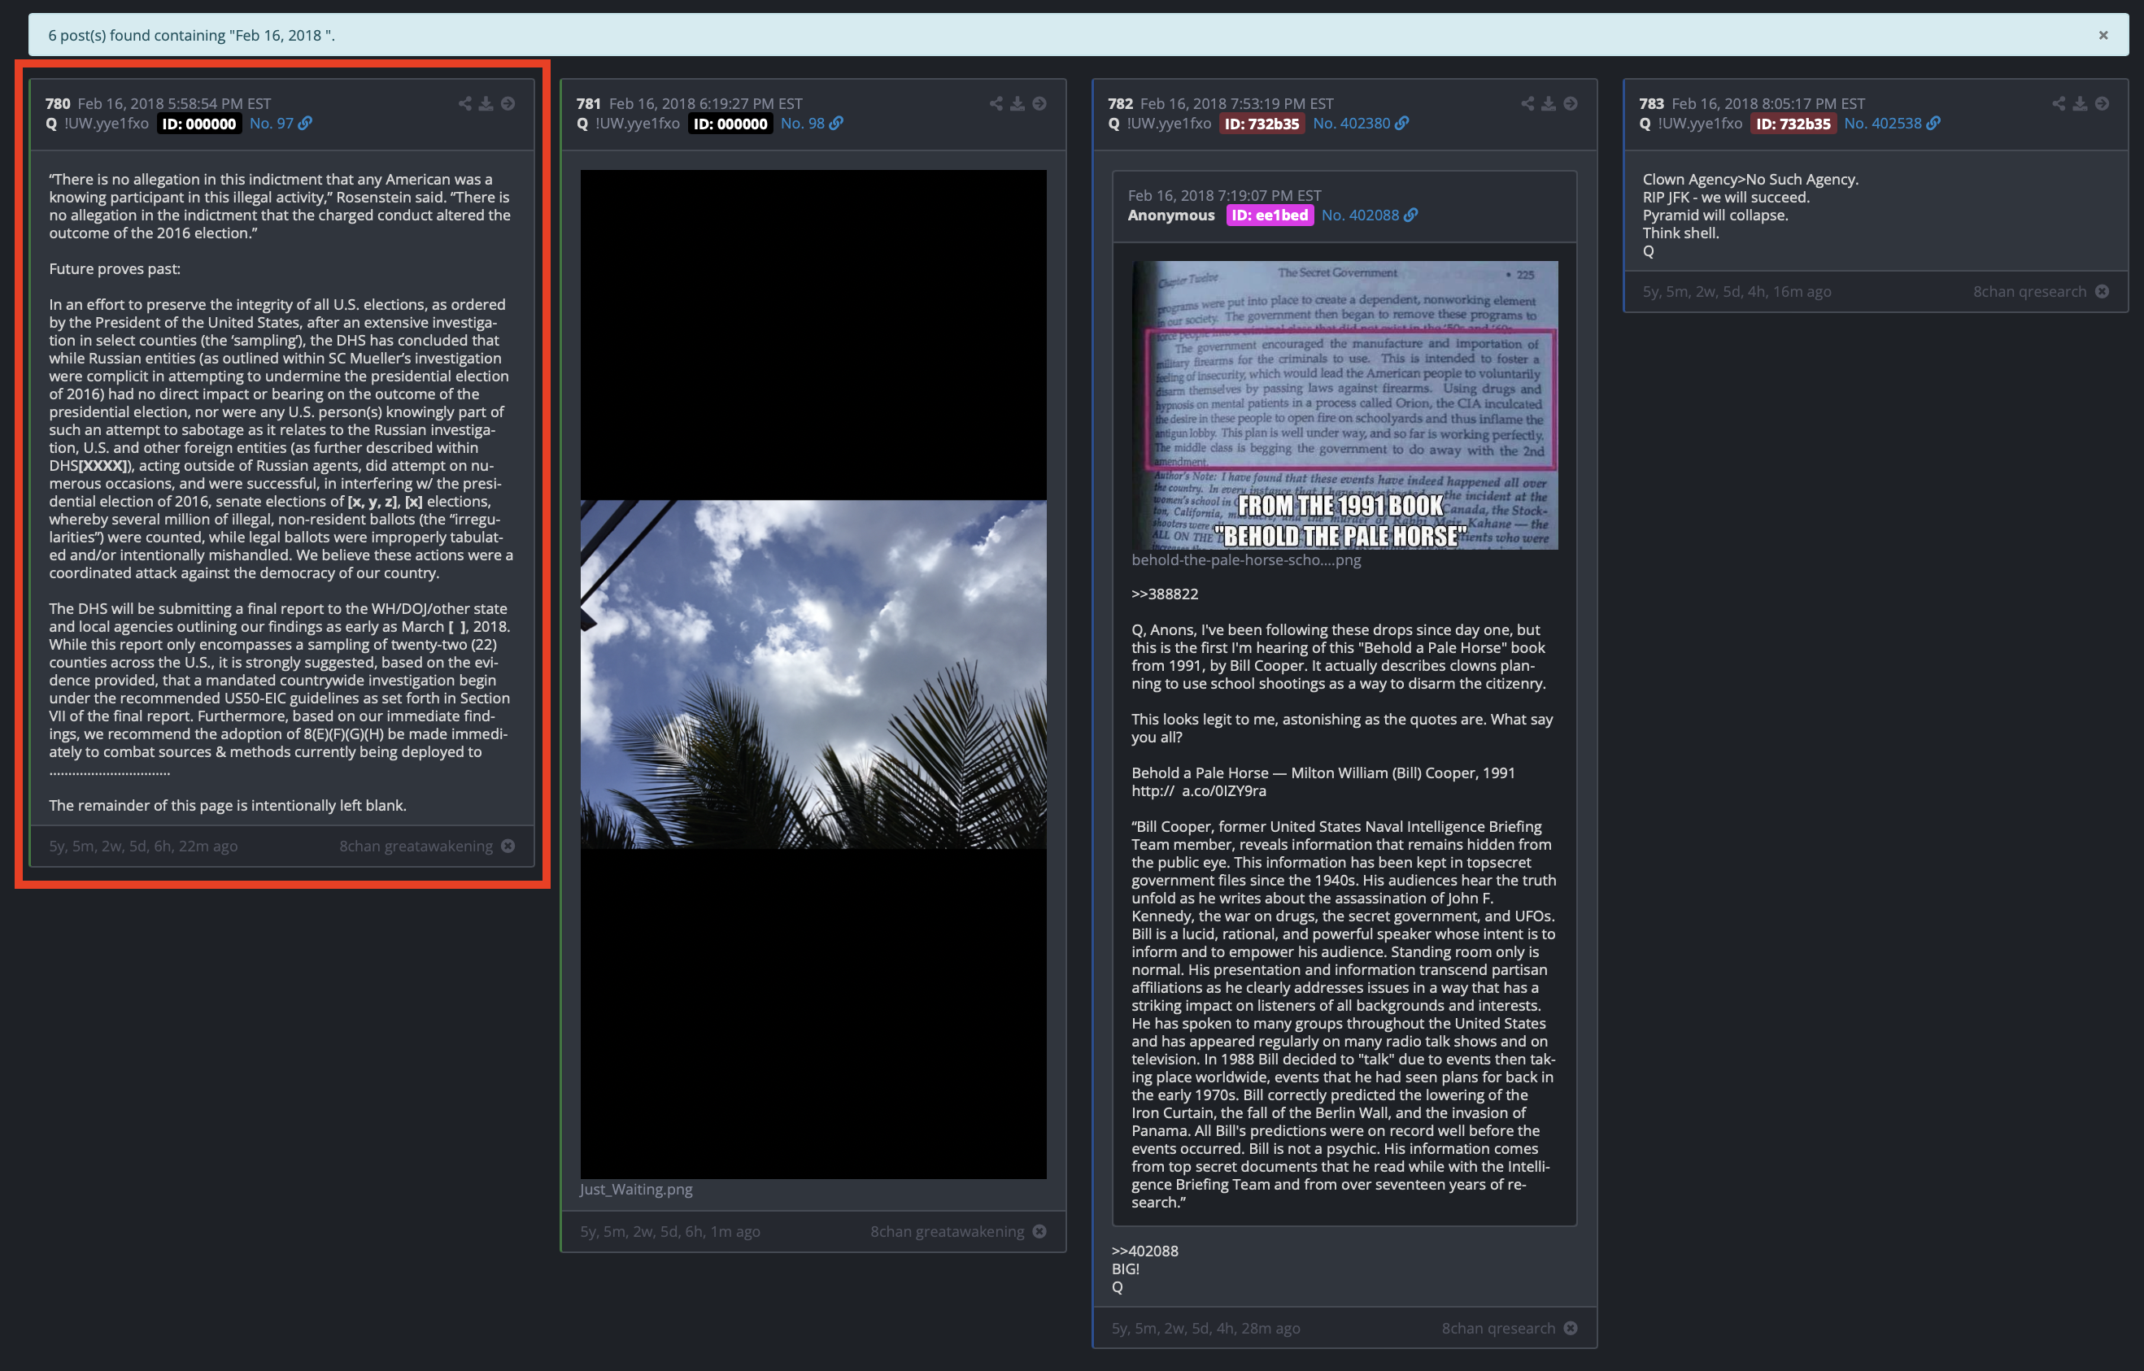Click post number 780 in its header
Image resolution: width=2144 pixels, height=1371 pixels.
pyautogui.click(x=58, y=104)
